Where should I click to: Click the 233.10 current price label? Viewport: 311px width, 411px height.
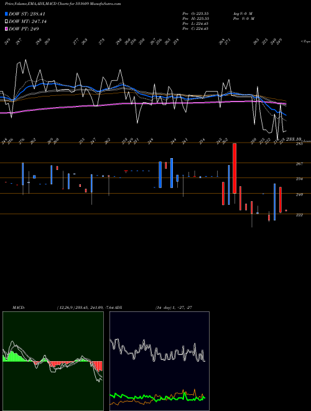[x=294, y=139]
